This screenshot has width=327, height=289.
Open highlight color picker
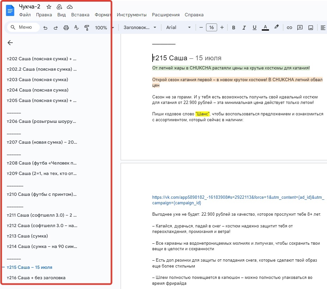(276, 27)
